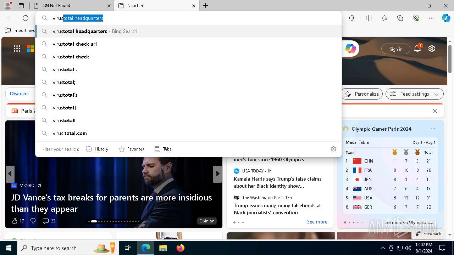This screenshot has height=255, width=454.
Task: Open Task View on taskbar
Action: coord(128,248)
